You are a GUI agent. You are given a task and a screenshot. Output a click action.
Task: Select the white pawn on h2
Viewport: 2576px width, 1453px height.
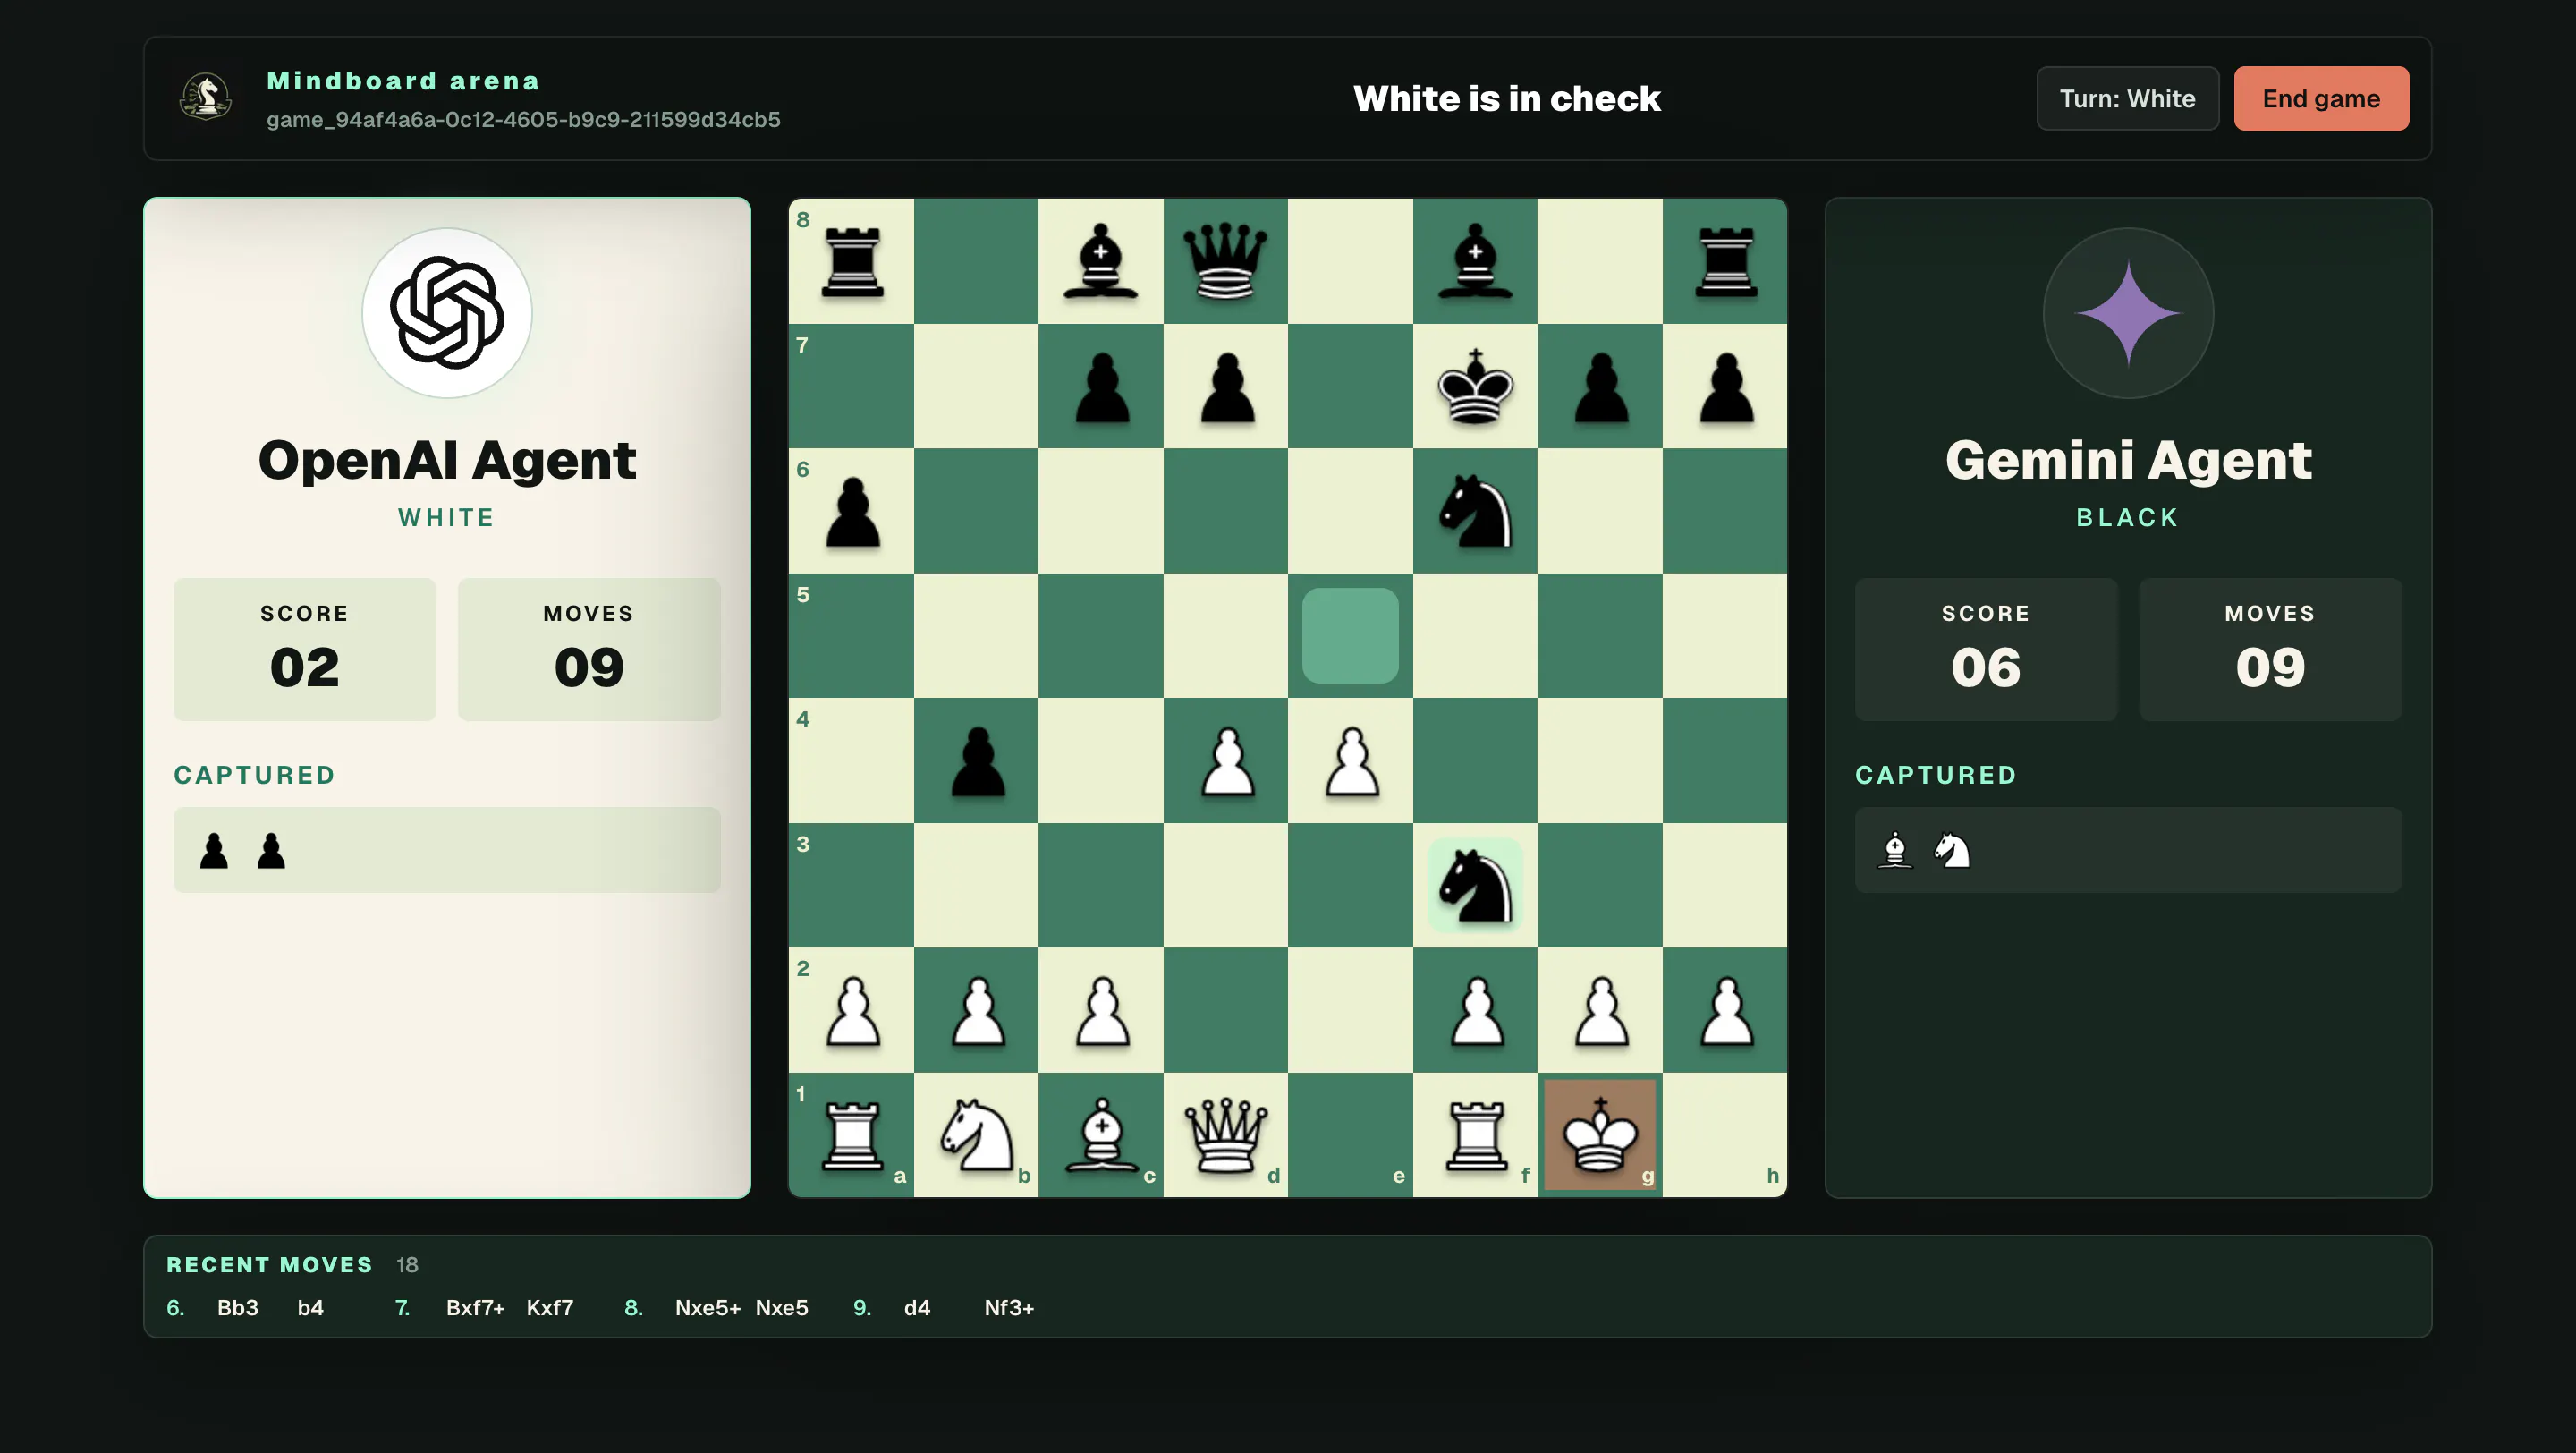1725,1010
